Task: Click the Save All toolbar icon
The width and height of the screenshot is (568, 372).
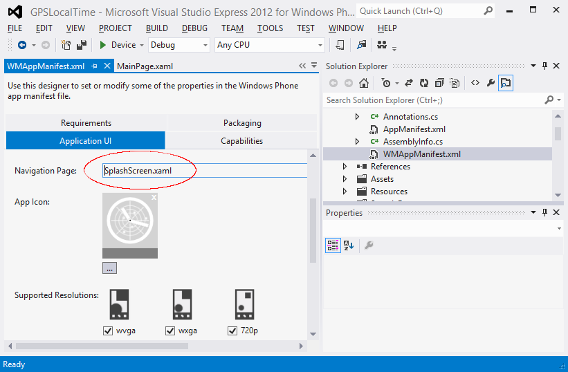Action: tap(82, 45)
